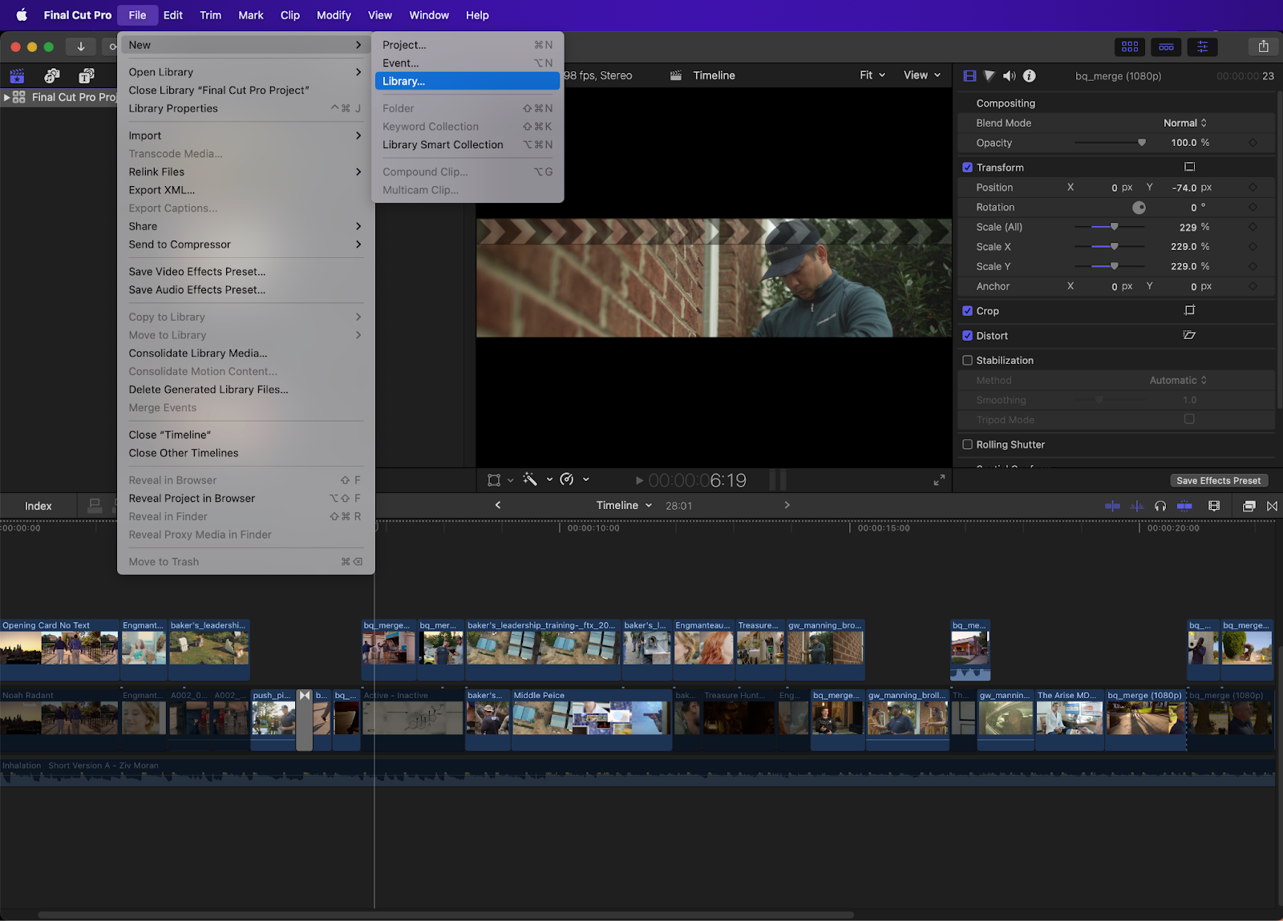Add keyframe for Opacity
The height and width of the screenshot is (921, 1283).
click(x=1253, y=143)
